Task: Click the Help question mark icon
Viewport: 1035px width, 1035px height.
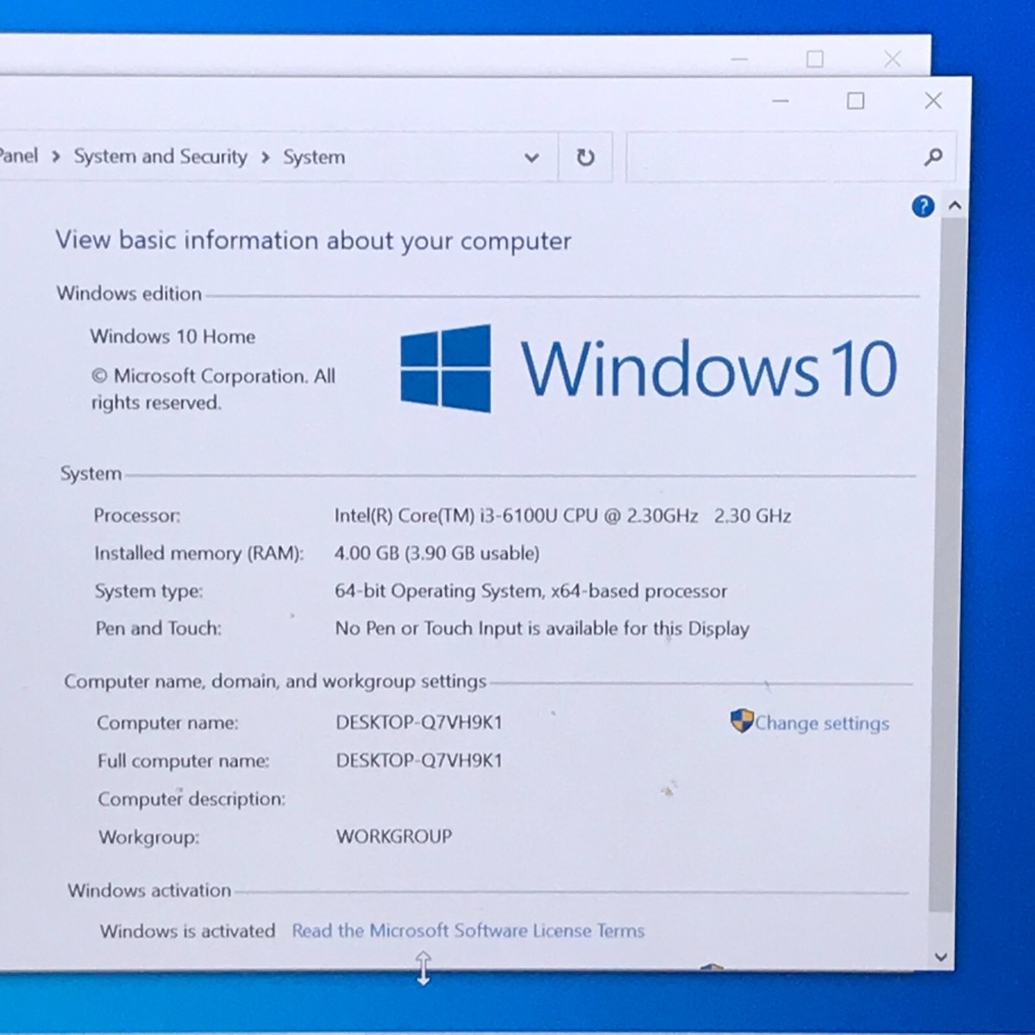Action: click(923, 207)
